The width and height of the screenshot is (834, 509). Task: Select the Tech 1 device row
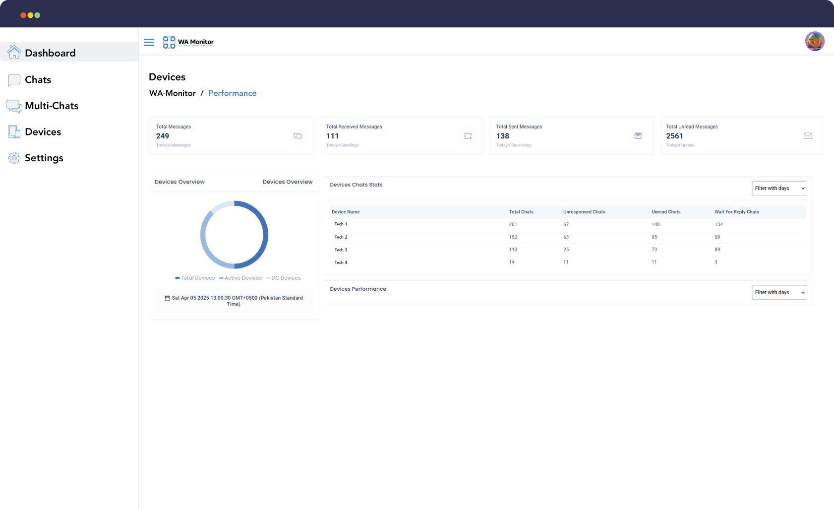click(x=341, y=224)
